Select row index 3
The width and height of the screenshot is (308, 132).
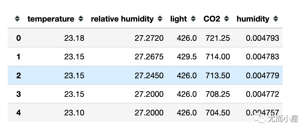(19, 94)
